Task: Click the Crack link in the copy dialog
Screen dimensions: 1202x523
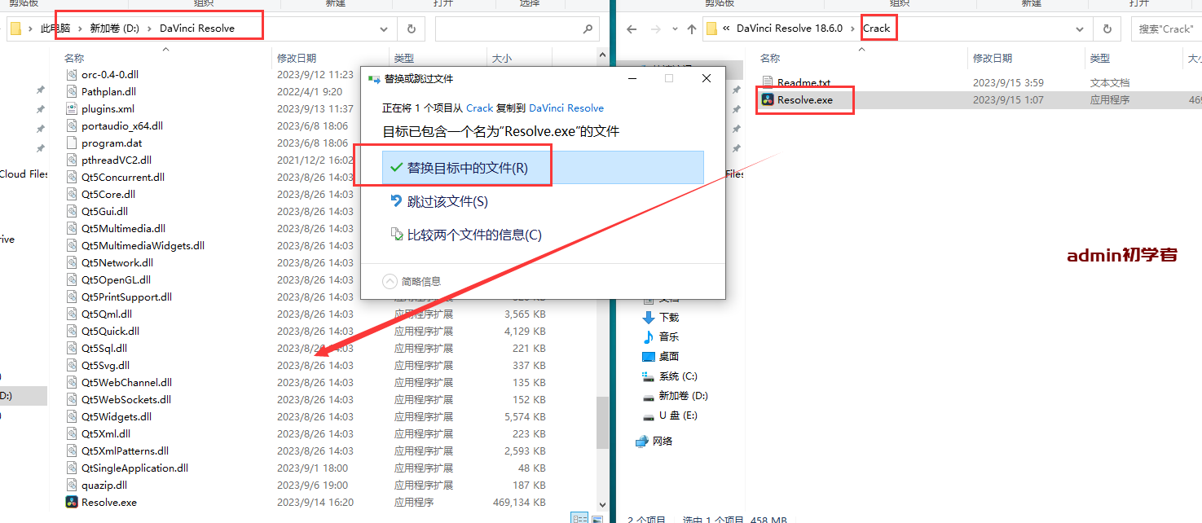Action: pyautogui.click(x=479, y=108)
